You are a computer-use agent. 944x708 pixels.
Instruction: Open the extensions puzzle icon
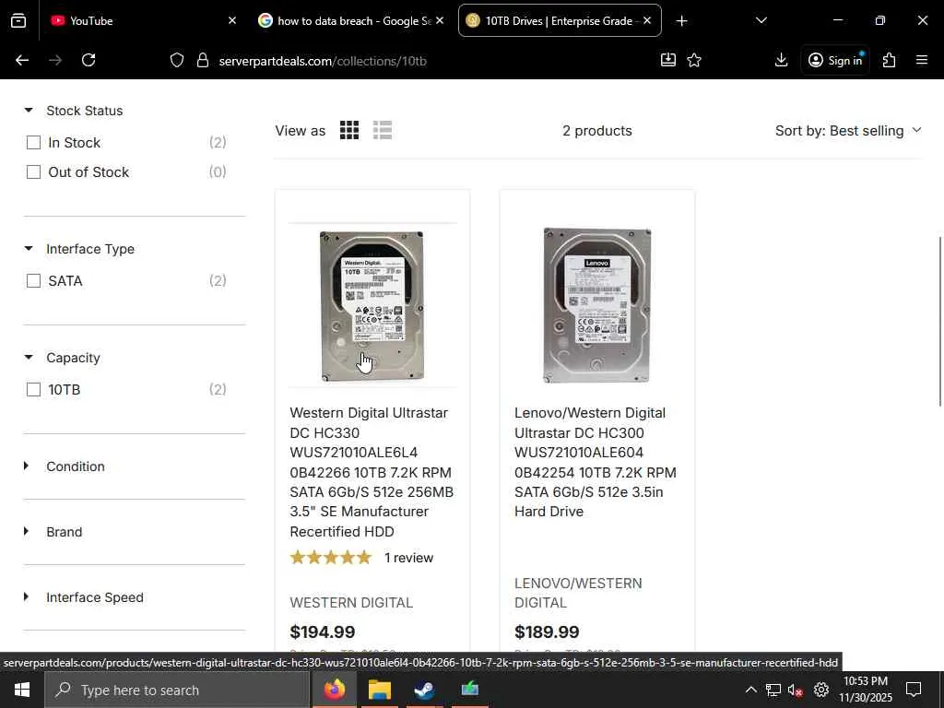click(889, 60)
